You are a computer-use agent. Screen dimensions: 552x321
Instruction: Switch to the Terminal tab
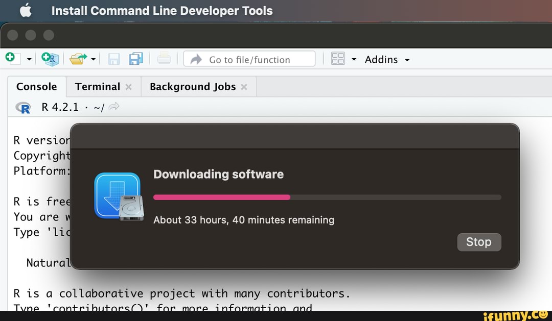pos(97,87)
